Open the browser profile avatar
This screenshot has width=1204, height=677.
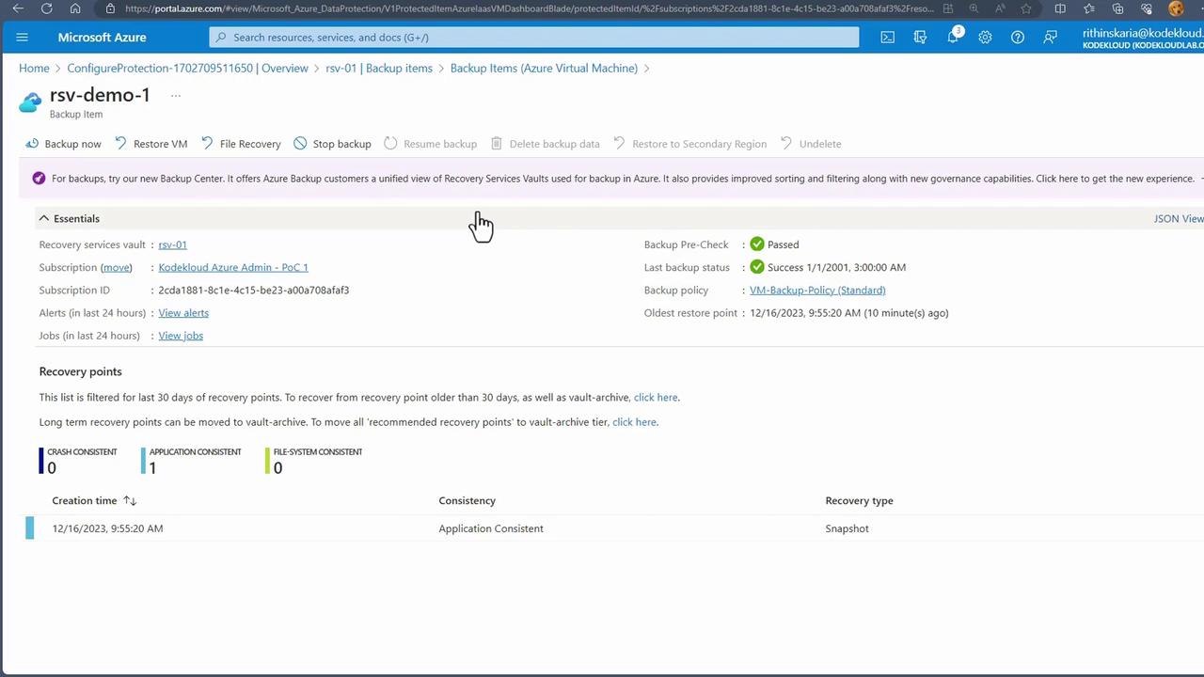(1176, 8)
